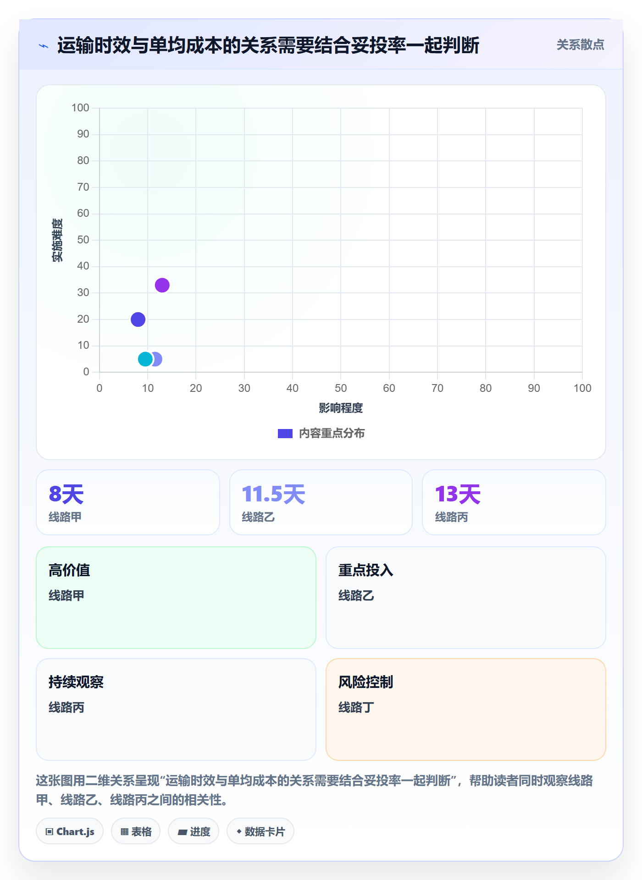Click 线路乙 label under the 11.5天 value
Screen dimensions: 642x880
(x=258, y=517)
